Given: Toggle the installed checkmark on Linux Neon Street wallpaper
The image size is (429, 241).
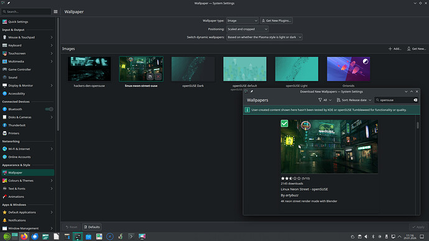Looking at the screenshot, I should (x=284, y=124).
